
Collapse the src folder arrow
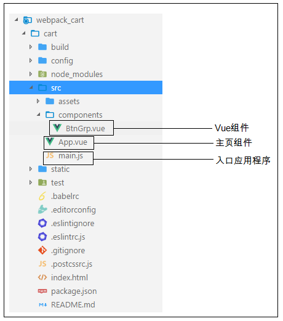click(x=31, y=87)
